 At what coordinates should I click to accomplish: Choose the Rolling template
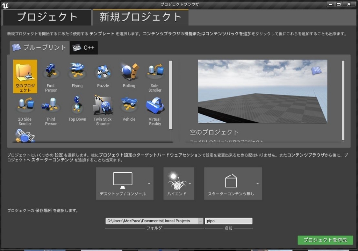click(129, 76)
